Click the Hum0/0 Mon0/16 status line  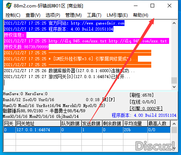[x=54, y=106]
